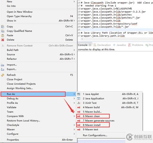Click the editor horizontal scrollbar left arrow
The height and width of the screenshot is (143, 153).
coord(82,39)
